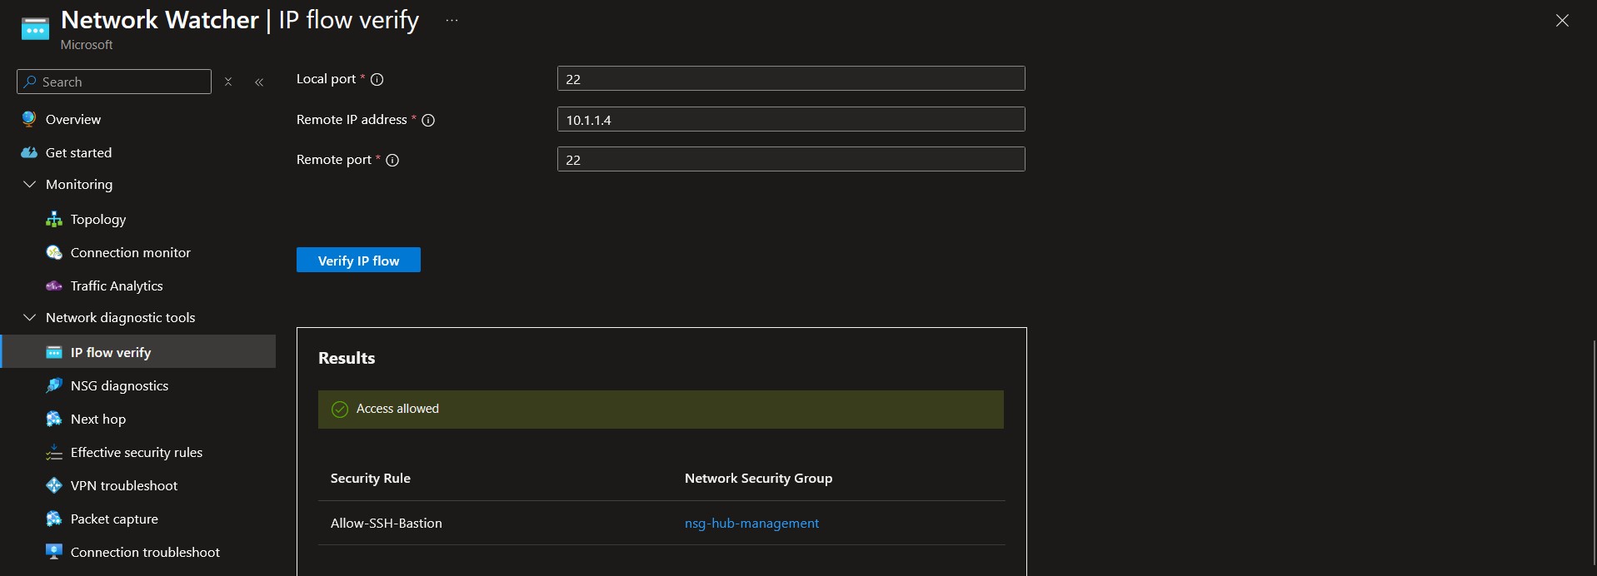Click the Remote IP address label
This screenshot has height=576, width=1597.
(352, 119)
